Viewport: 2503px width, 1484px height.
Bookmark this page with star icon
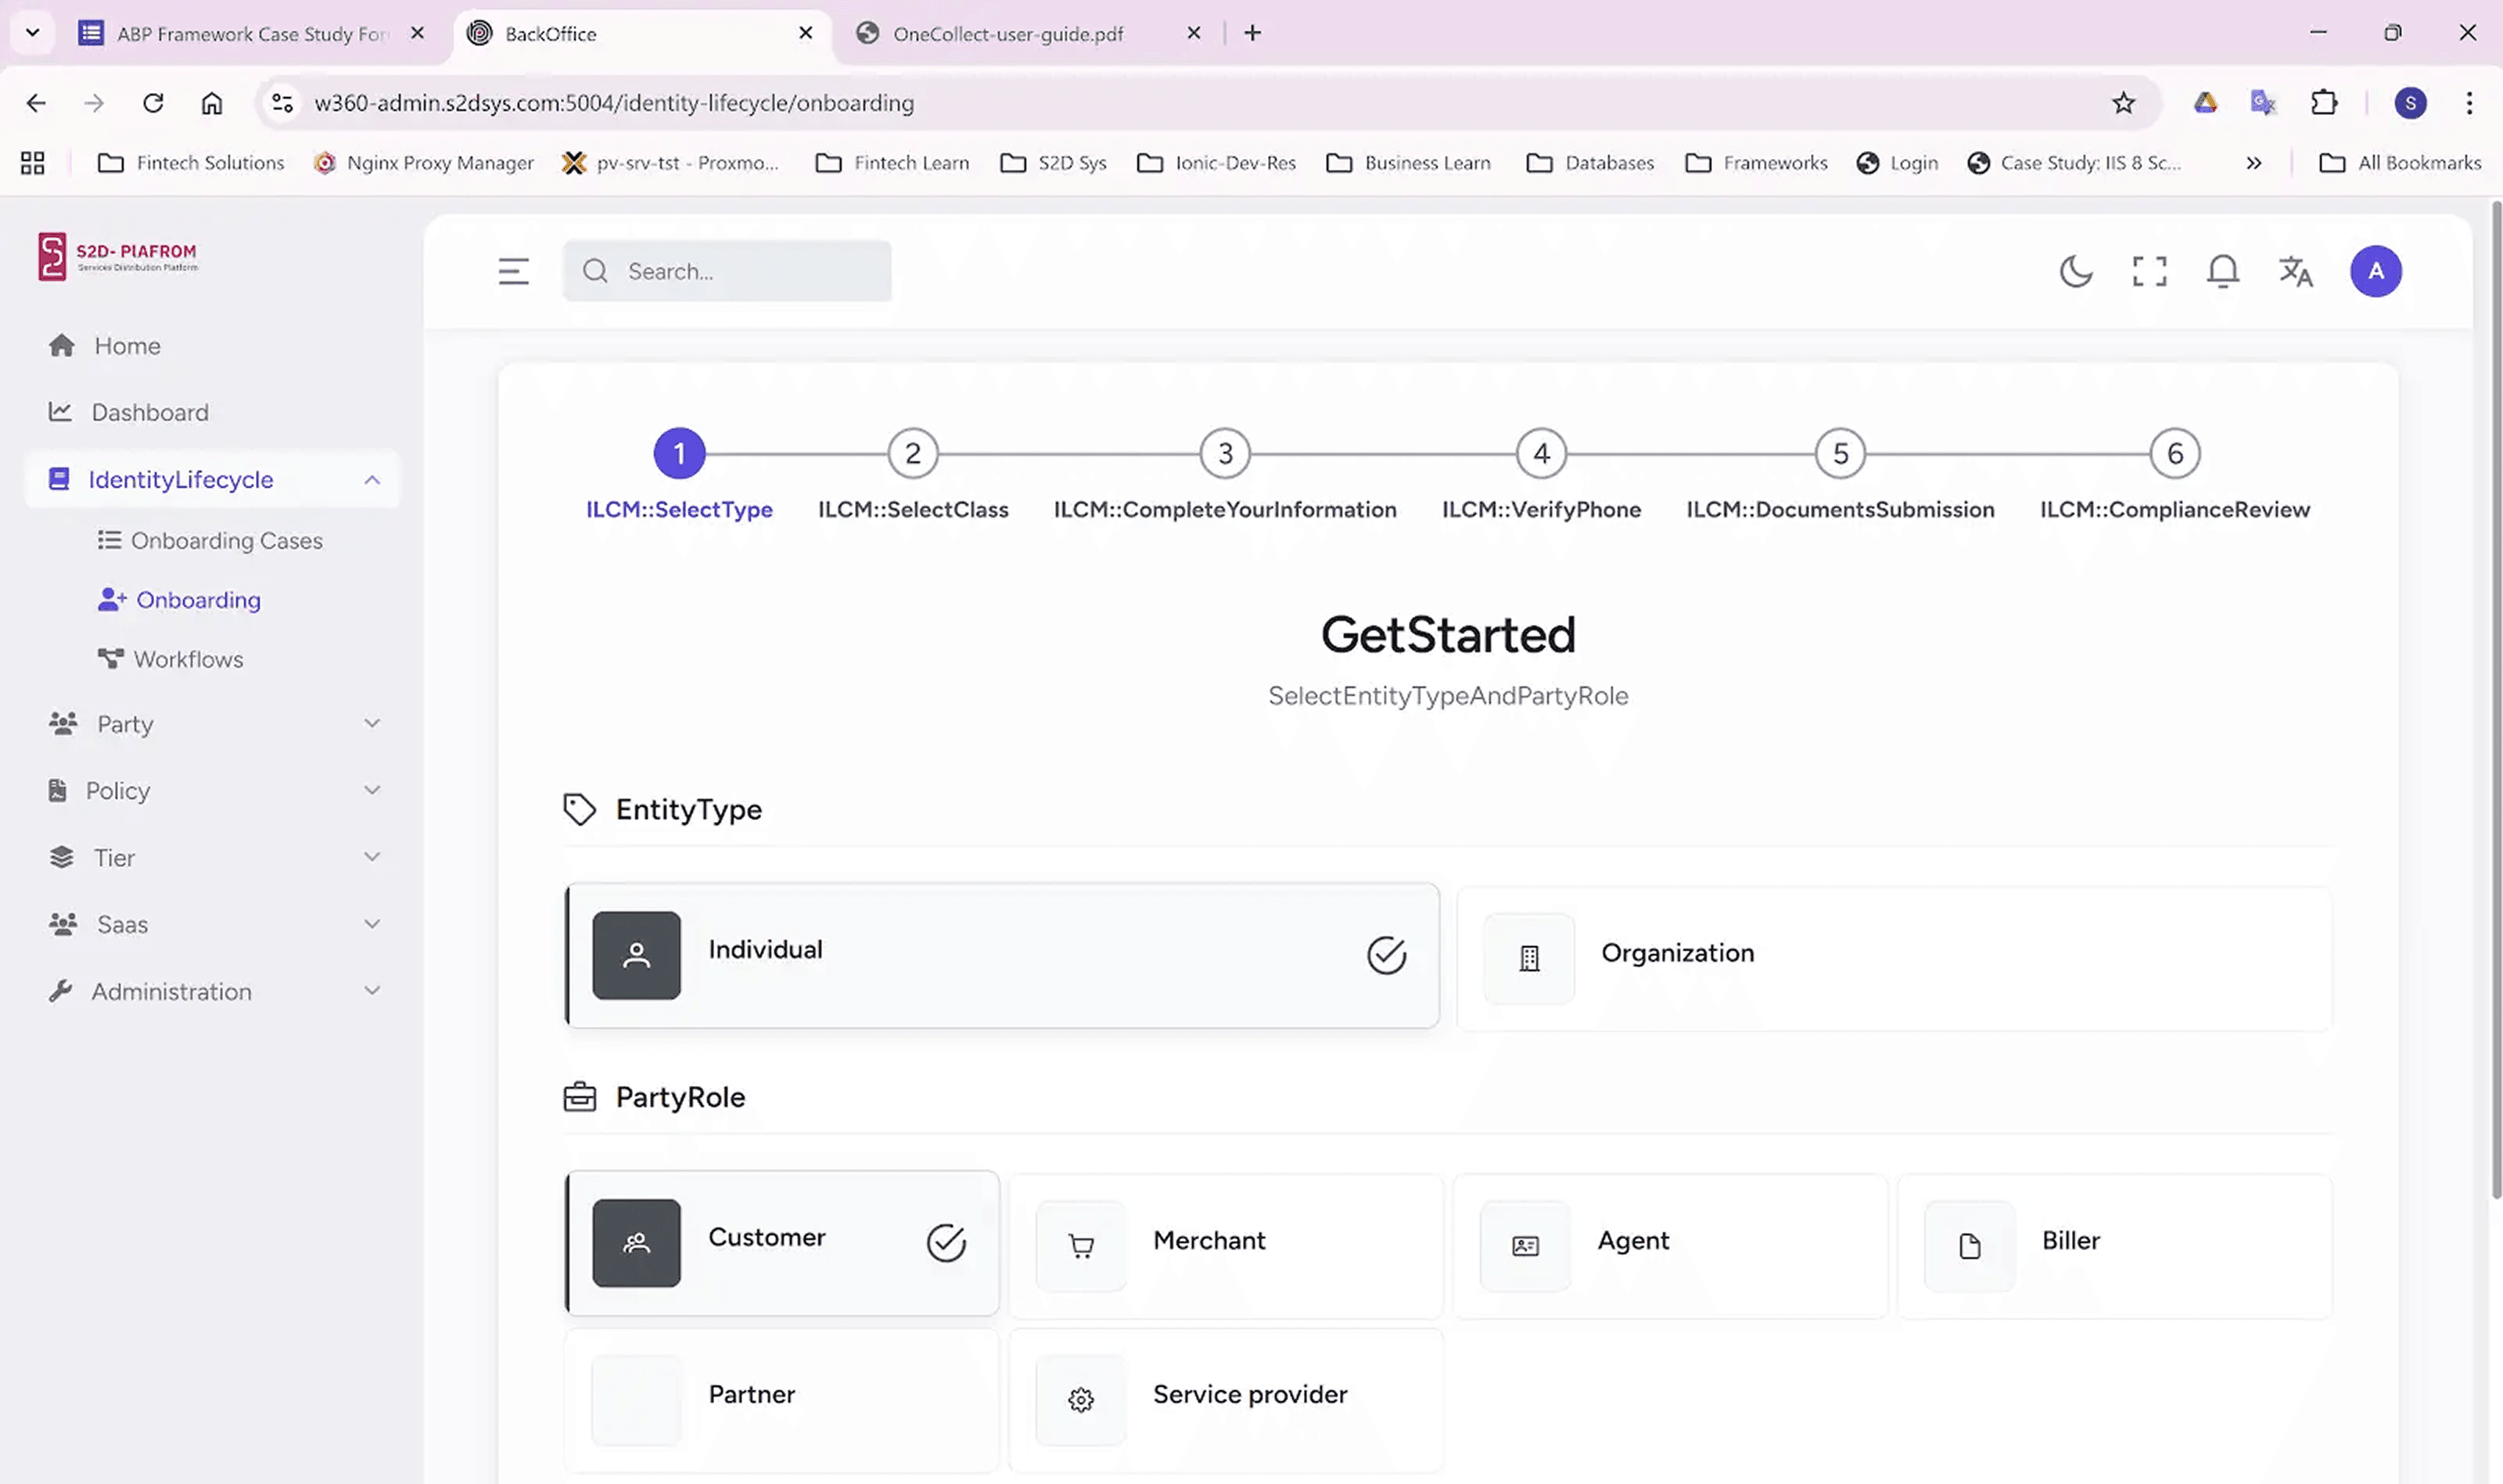coord(2123,103)
